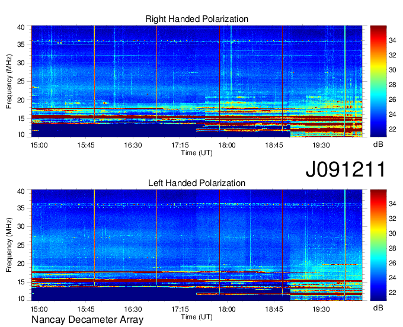Click "Time (UT)" label under the right-handed plot
Screen dimensions: 403x327
point(197,153)
